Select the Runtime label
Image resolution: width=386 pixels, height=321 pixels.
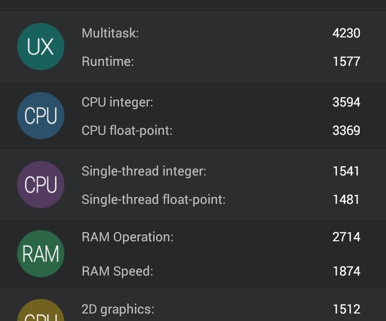pyautogui.click(x=108, y=62)
